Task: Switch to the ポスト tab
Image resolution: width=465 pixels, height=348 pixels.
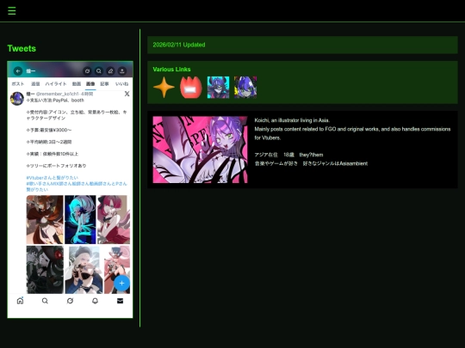Action: tap(18, 84)
